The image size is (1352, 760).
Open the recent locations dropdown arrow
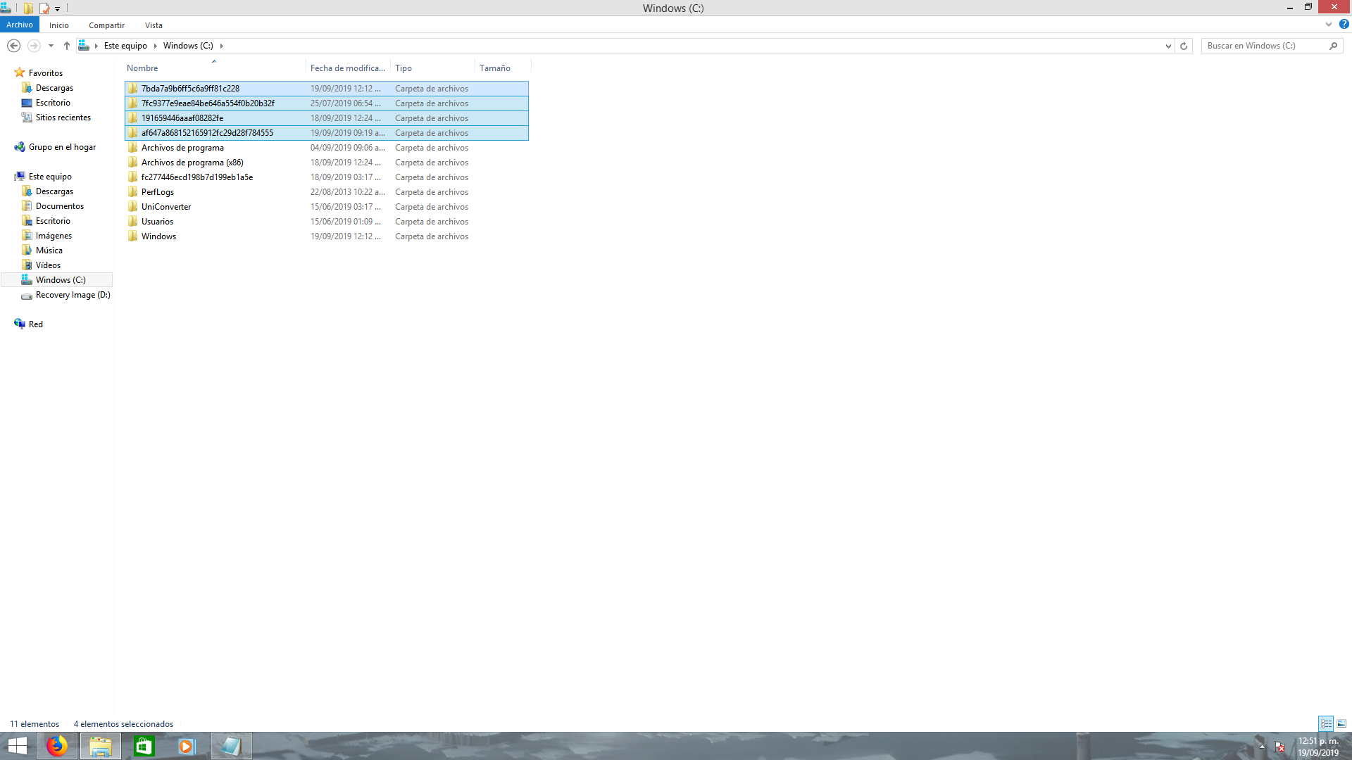click(x=51, y=46)
